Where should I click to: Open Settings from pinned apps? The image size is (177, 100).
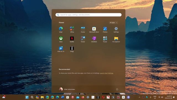pos(116,30)
